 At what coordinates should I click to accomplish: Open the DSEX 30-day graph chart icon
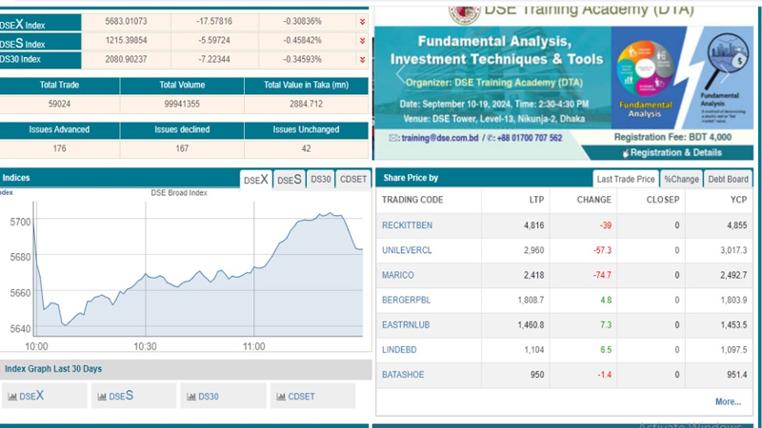(x=12, y=397)
